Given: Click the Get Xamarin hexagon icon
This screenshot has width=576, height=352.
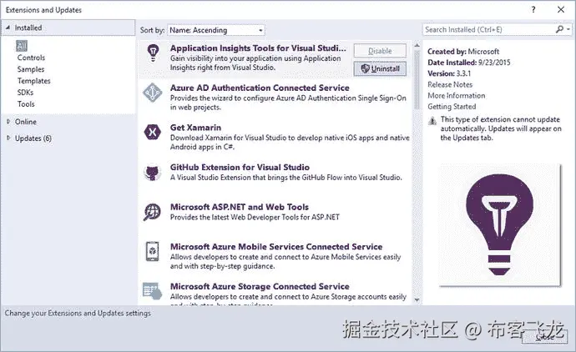Looking at the screenshot, I should point(153,132).
